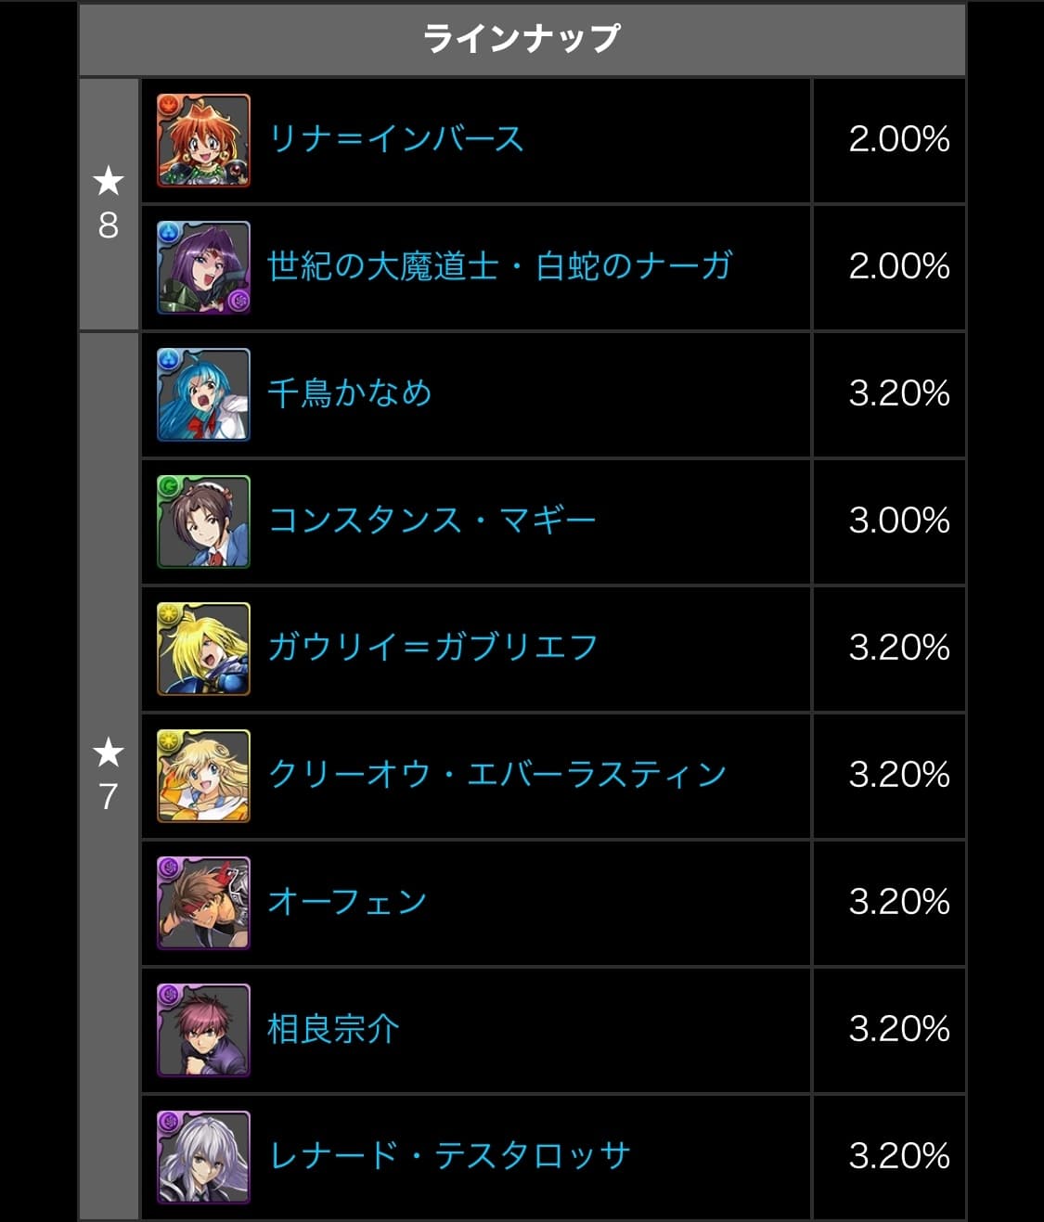Tap the オーフェン character portrait
Viewport: 1044px width, 1222px height.
pyautogui.click(x=203, y=903)
